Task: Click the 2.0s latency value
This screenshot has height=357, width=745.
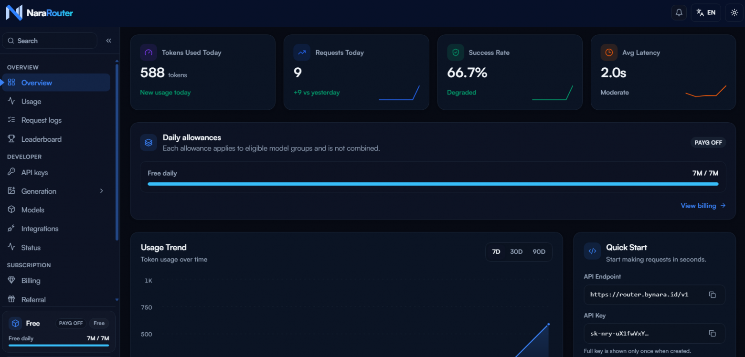Action: point(613,73)
